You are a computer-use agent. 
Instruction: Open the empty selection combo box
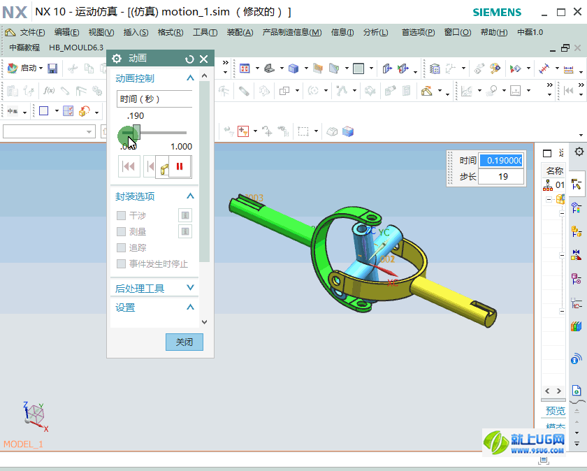pos(49,131)
